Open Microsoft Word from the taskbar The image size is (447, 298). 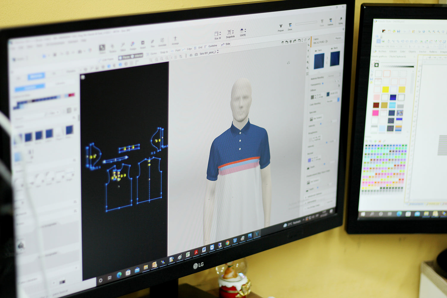pos(204,250)
